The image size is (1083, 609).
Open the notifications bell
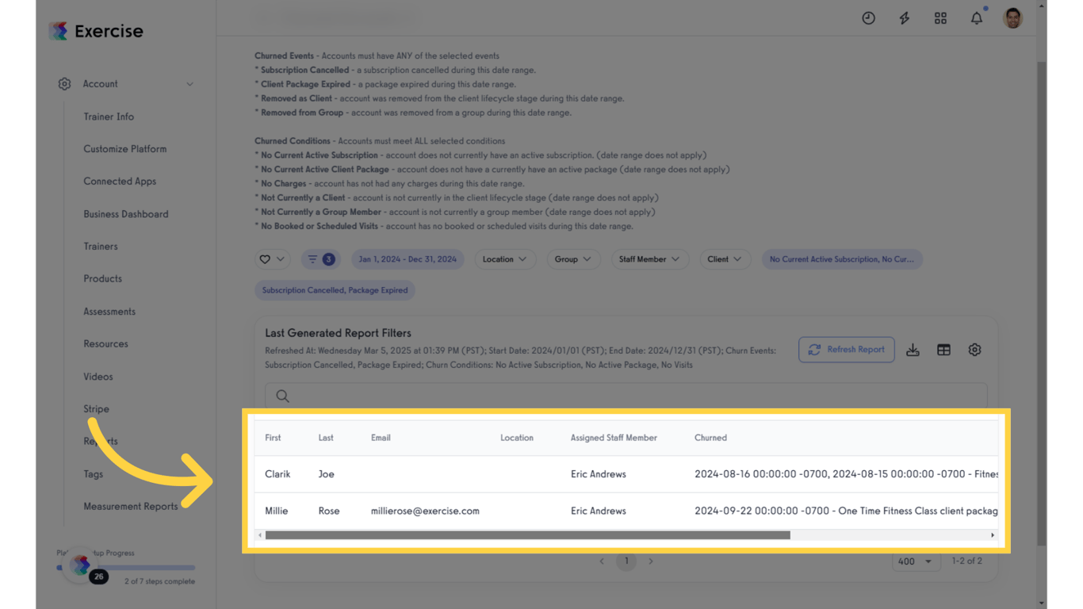(977, 17)
